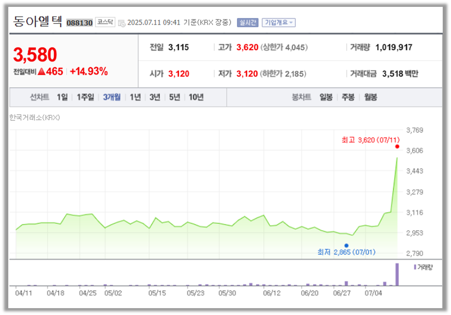Open the 기업개요 dropdown
Image resolution: width=451 pixels, height=315 pixels.
click(279, 22)
